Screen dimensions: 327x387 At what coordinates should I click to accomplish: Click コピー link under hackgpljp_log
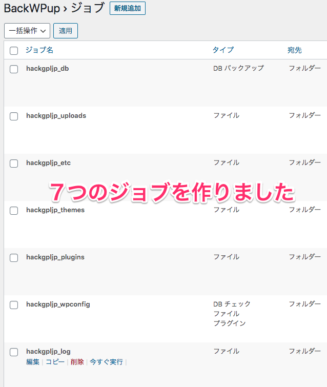55,362
